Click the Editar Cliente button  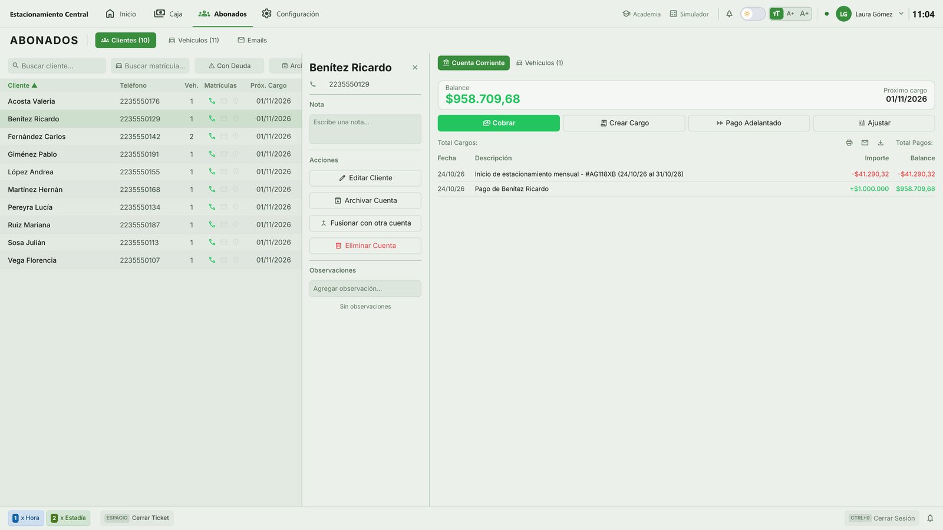365,178
